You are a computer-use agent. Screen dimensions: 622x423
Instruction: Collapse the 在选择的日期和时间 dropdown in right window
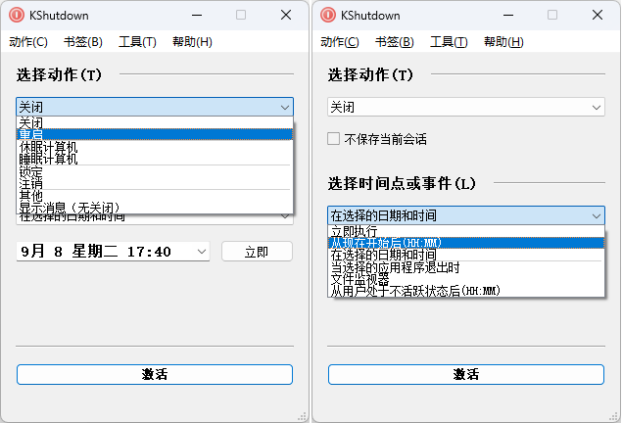click(466, 215)
